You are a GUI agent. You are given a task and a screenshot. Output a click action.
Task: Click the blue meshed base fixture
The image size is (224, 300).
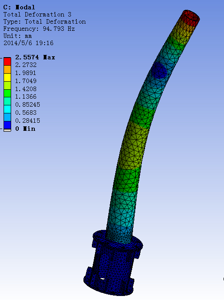[x=113, y=264]
